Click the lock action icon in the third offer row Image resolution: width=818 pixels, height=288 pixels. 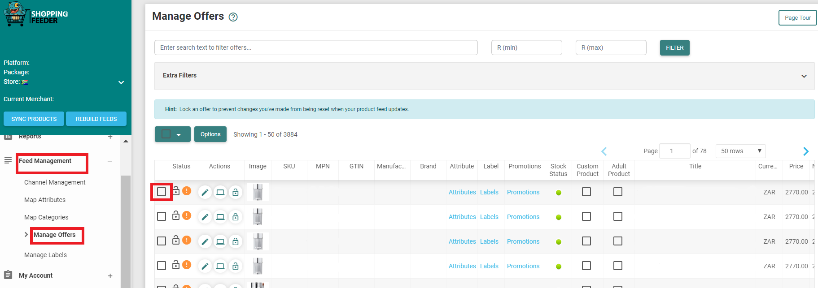[x=236, y=241]
